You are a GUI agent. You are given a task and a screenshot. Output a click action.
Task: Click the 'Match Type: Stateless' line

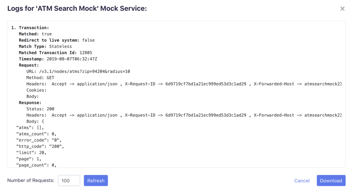tap(45, 46)
